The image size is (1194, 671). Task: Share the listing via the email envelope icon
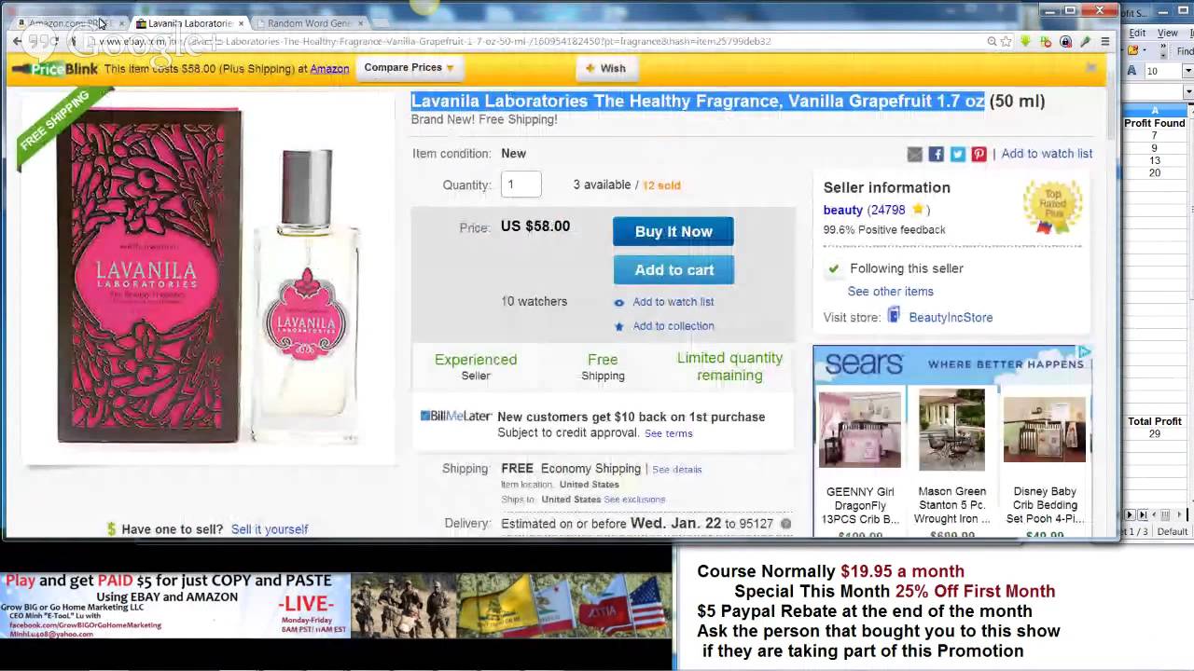(914, 154)
